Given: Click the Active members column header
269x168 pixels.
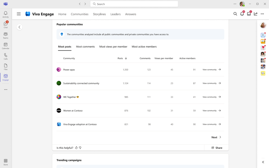Looking at the screenshot, I should (x=187, y=58).
